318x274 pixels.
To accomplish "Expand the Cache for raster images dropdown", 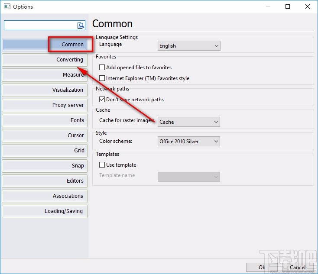I will (x=189, y=122).
